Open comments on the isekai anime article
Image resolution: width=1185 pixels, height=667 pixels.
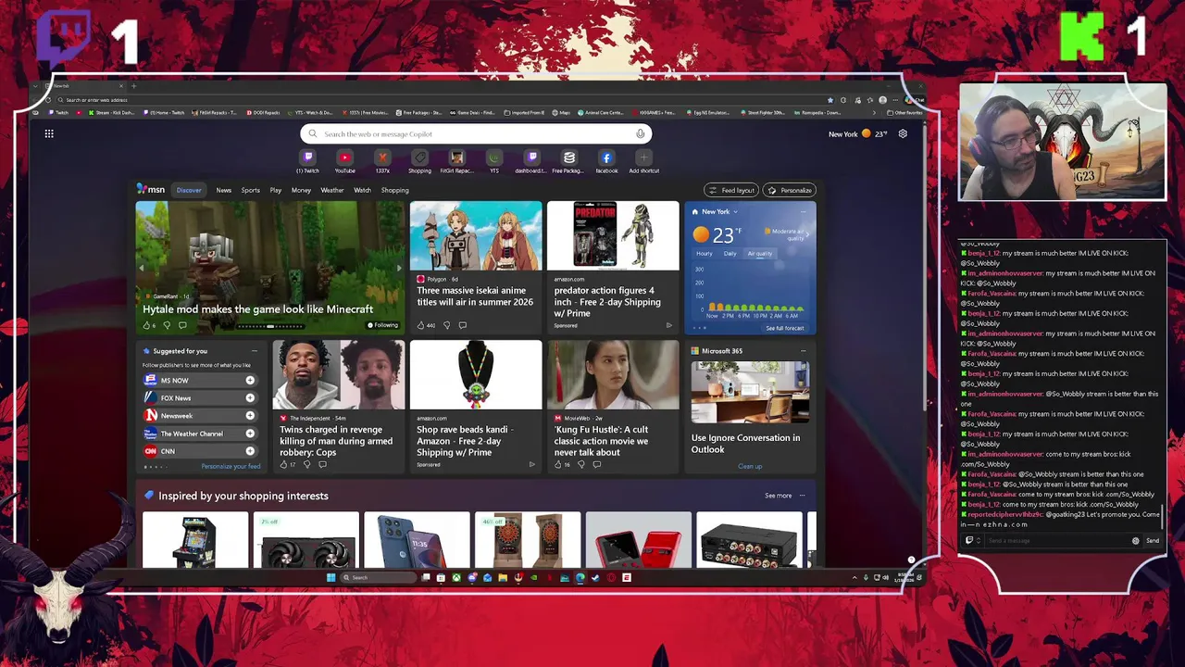point(462,325)
